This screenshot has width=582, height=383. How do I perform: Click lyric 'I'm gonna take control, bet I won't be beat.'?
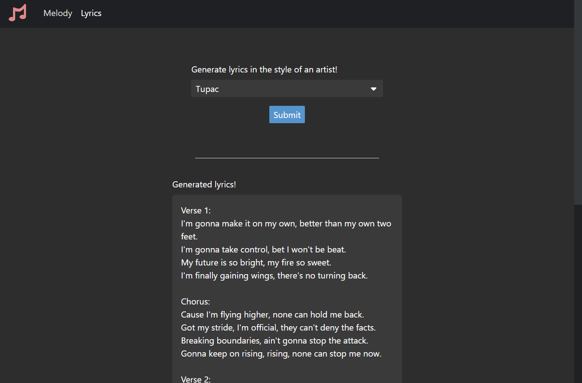click(x=263, y=249)
